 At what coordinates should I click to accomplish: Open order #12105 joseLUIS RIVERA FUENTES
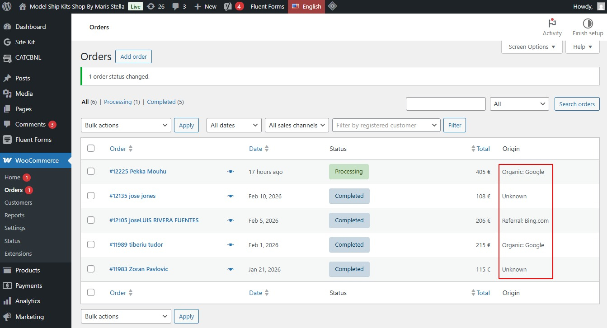pyautogui.click(x=154, y=220)
